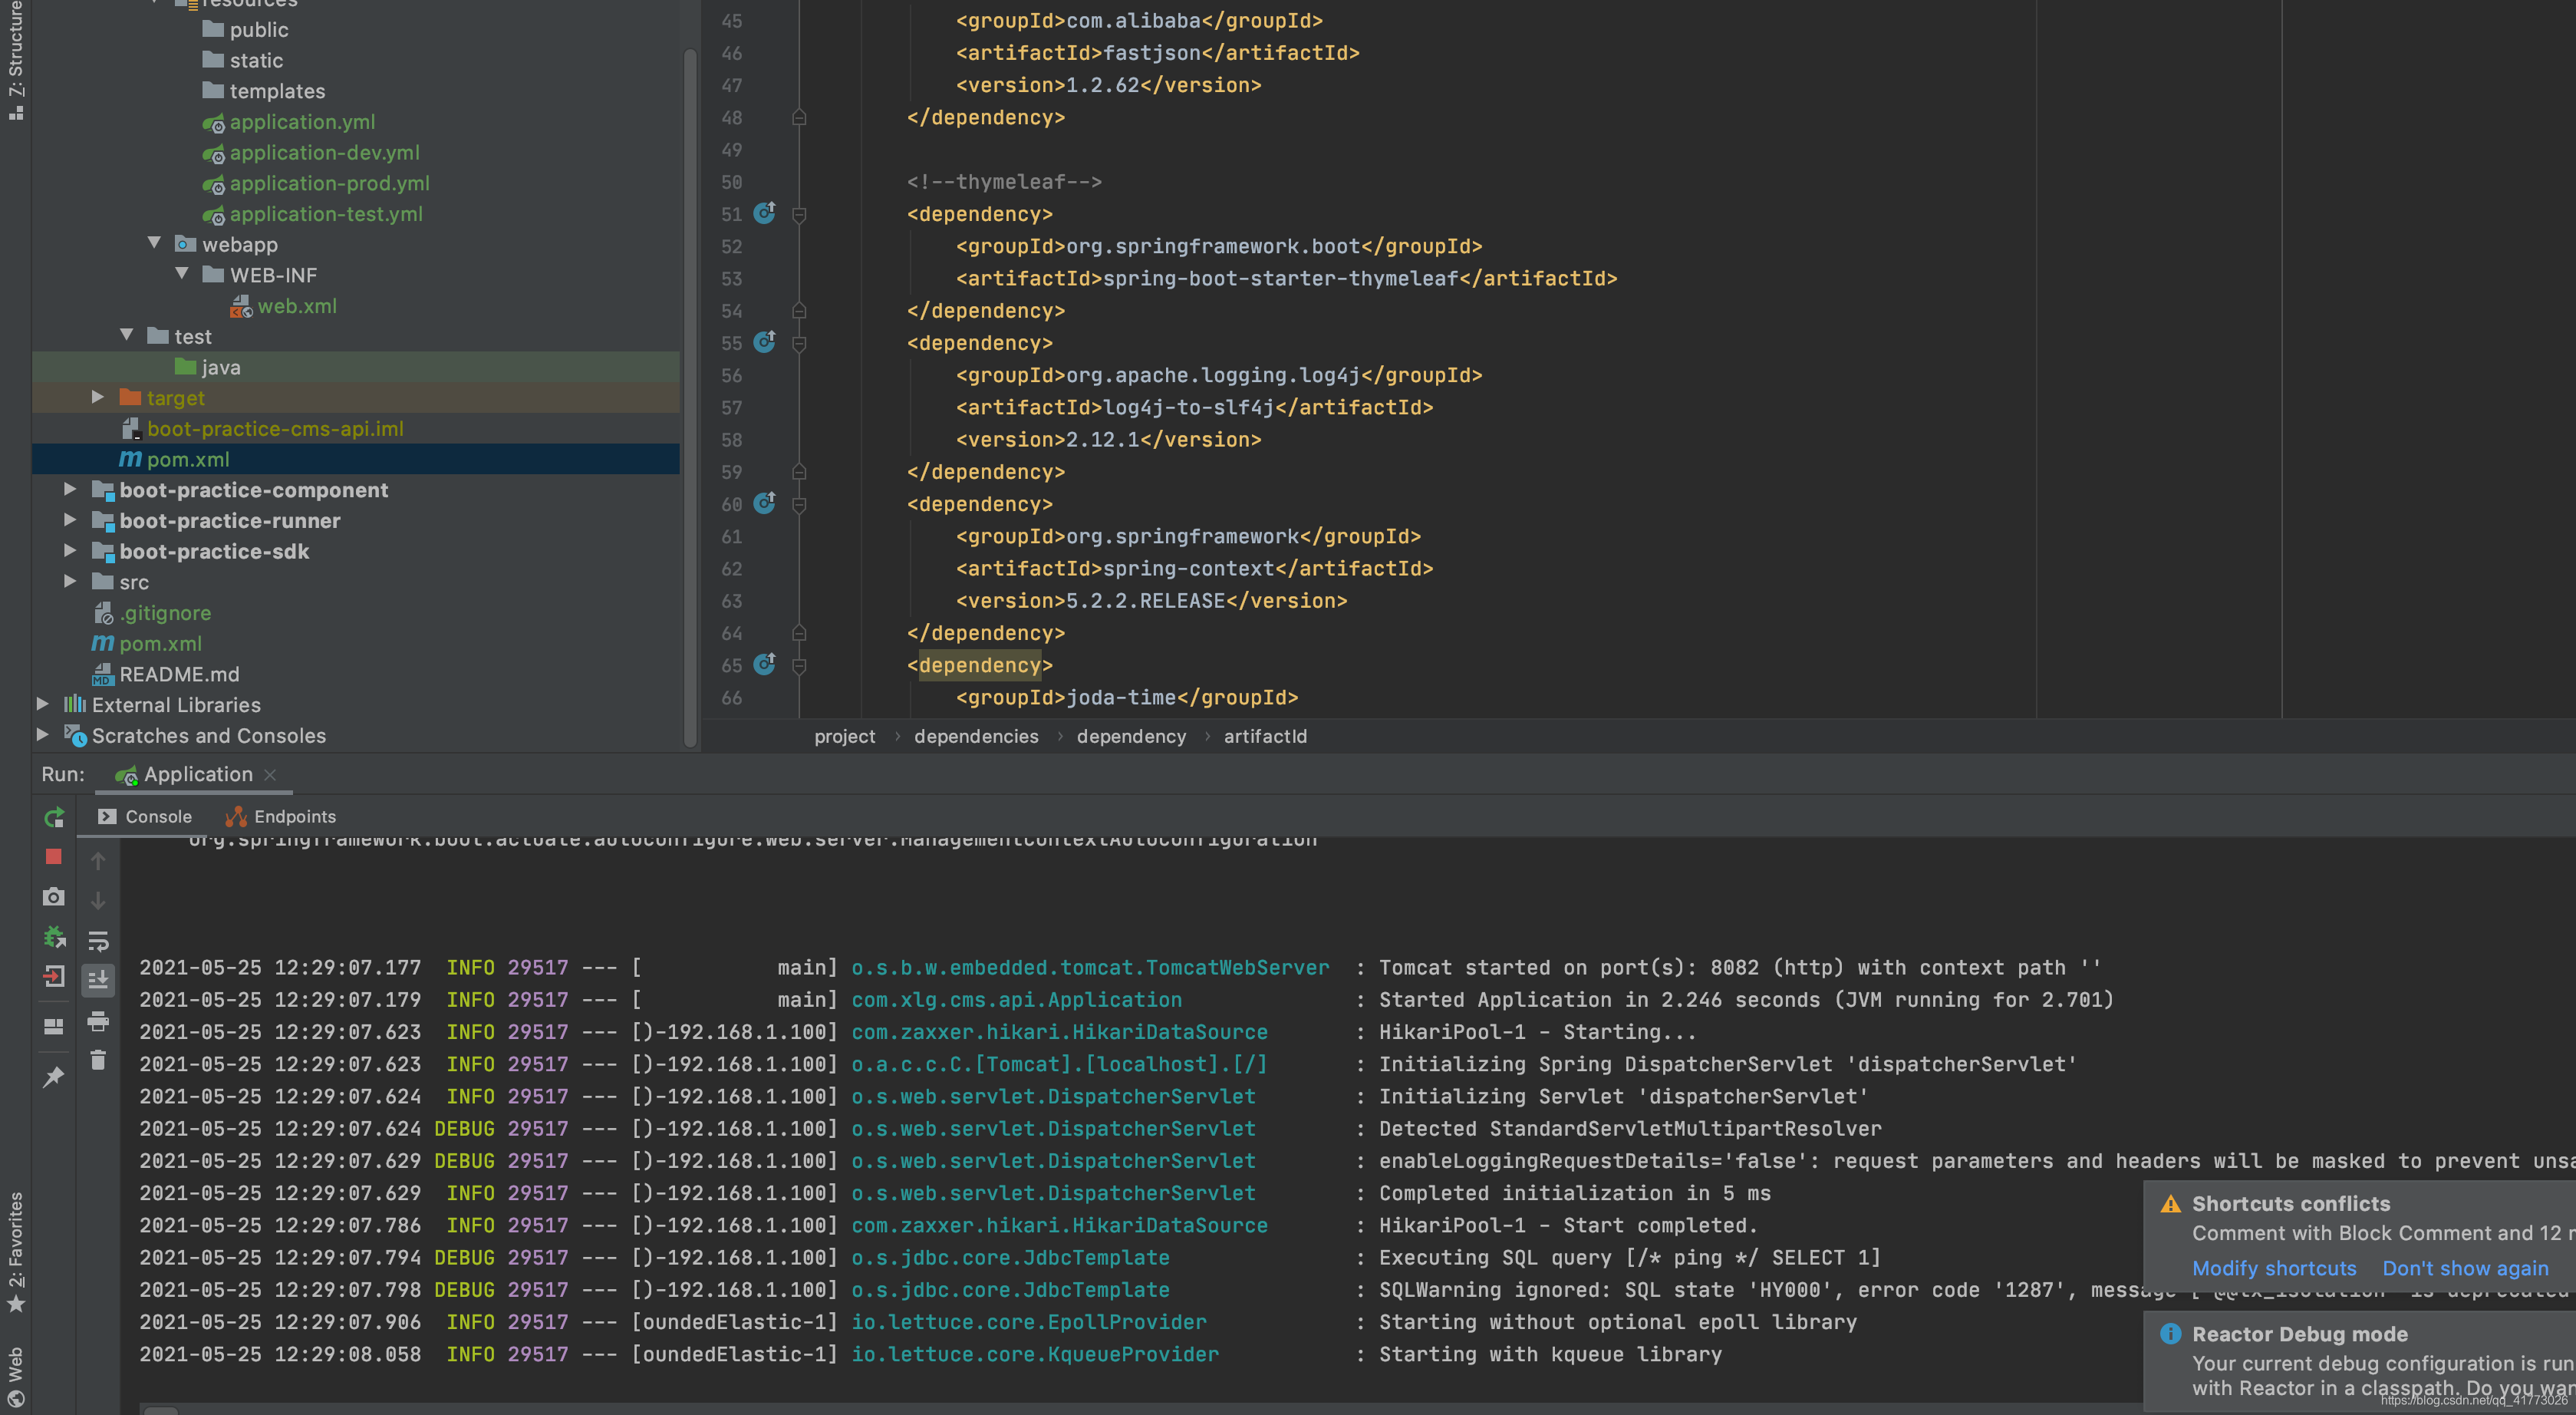Click the project tree vertical scrollbar
This screenshot has height=1415, width=2576.
pos(690,398)
